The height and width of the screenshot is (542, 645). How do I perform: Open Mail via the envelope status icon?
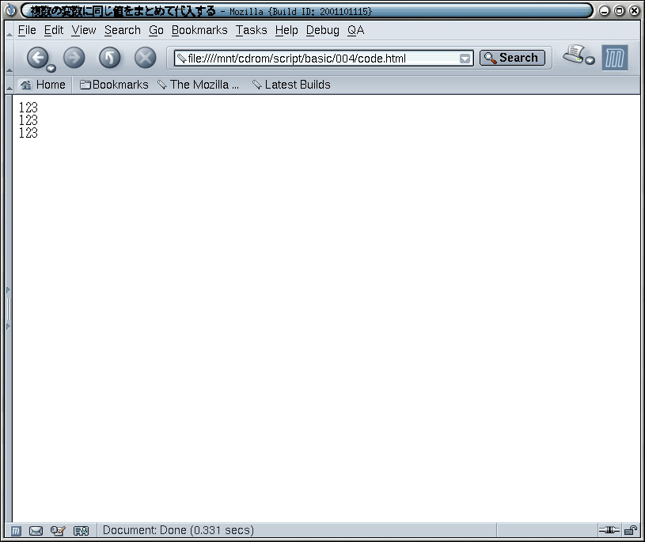(36, 531)
